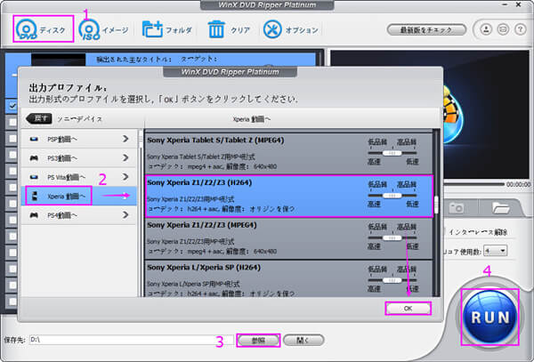Toggle the checked title checkbox
The image size is (534, 362).
coord(12,106)
